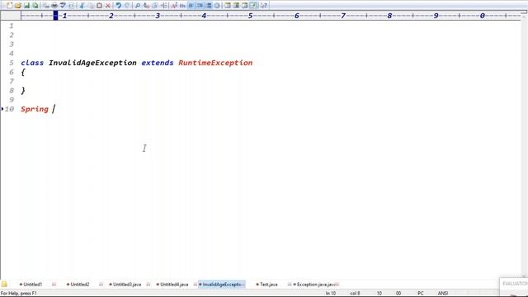528x297 pixels.
Task: Click the ruler at column mark 3
Action: click(x=158, y=16)
